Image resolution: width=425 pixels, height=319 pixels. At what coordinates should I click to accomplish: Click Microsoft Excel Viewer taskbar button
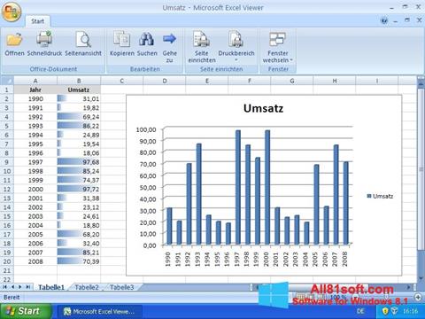coord(99,311)
